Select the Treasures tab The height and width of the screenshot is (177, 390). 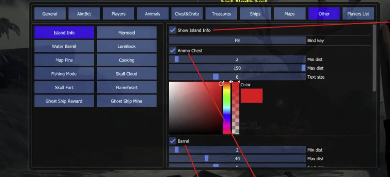[221, 14]
